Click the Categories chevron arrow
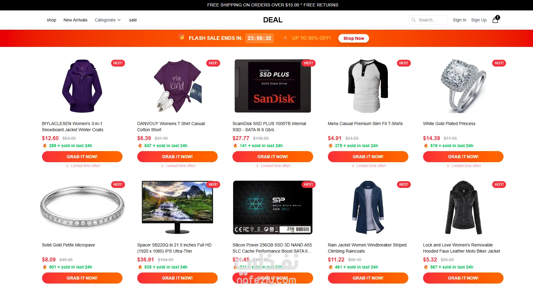Screen dimensions: 533x286 click(119, 20)
